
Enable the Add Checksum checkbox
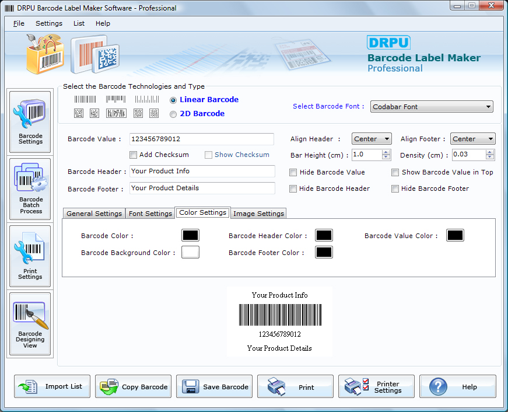tap(134, 155)
